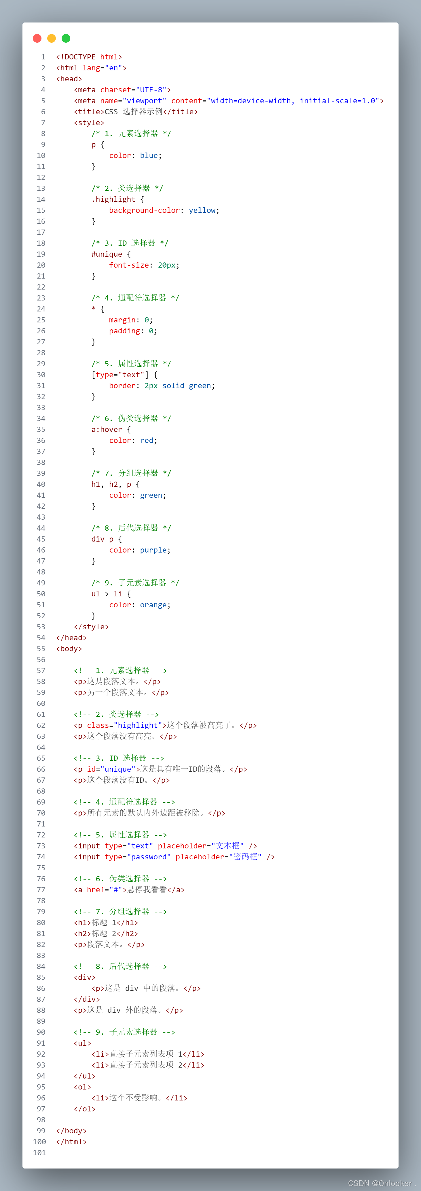Click comment '/* 4. 通配符选择器 */'

[x=135, y=298]
